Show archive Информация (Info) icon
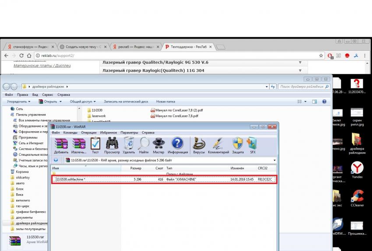The height and width of the screenshot is (251, 372). point(177,145)
